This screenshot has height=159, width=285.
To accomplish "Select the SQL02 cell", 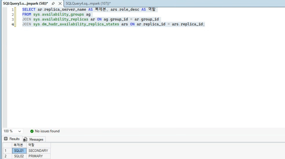I will click(x=19, y=156).
